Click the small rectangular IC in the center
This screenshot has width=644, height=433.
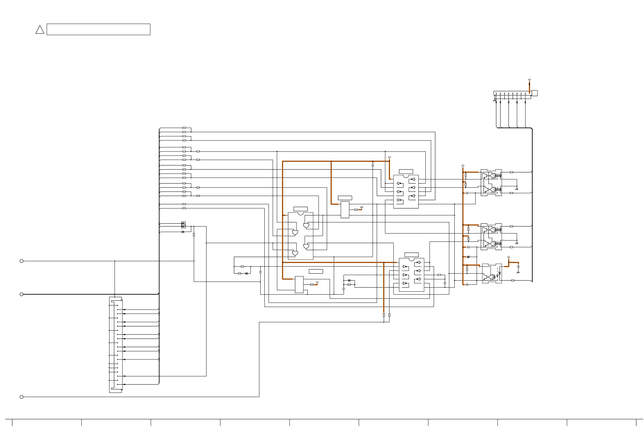345,210
